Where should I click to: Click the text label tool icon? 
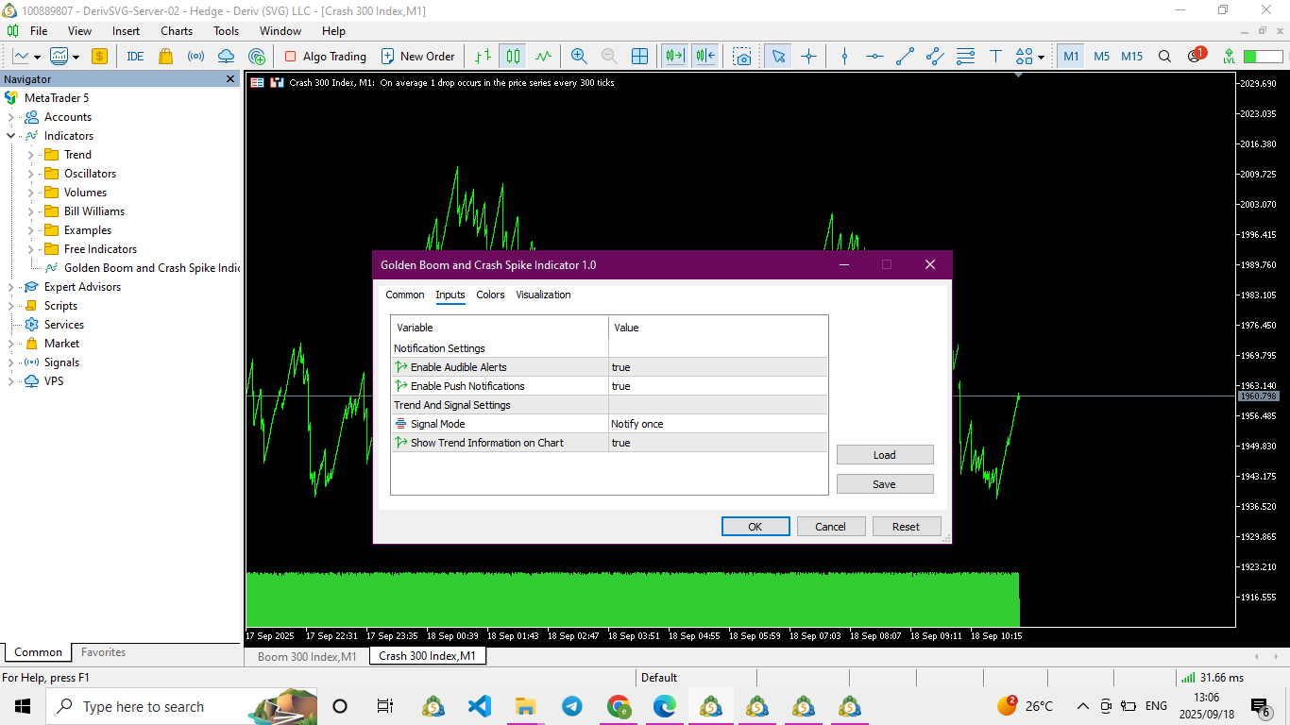click(x=995, y=57)
